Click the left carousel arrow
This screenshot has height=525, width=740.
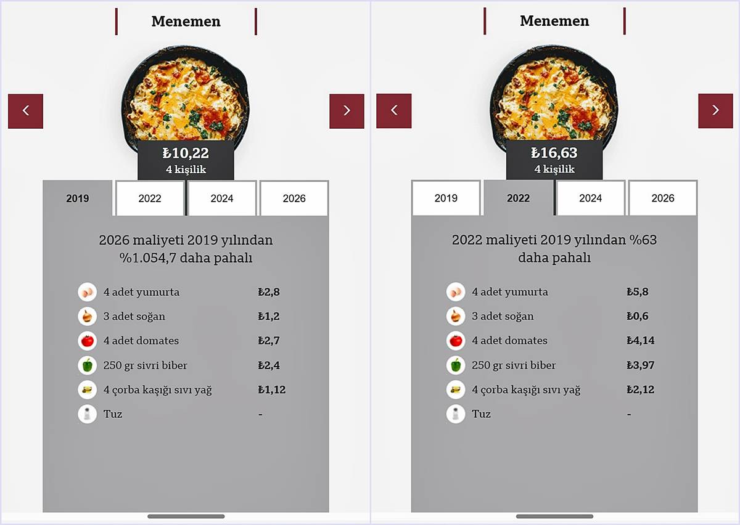[25, 111]
